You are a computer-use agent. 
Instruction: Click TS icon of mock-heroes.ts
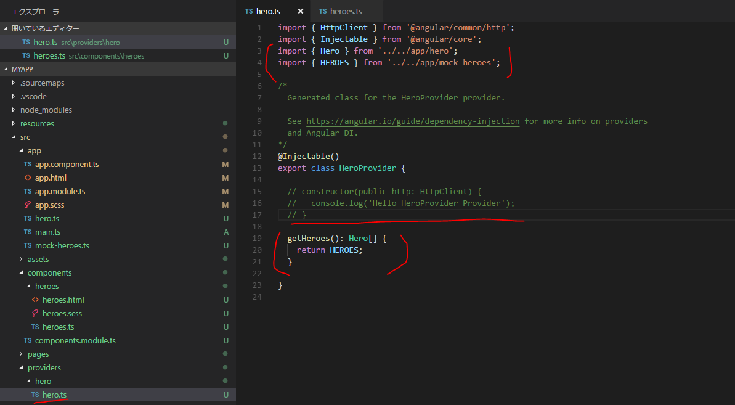point(28,246)
